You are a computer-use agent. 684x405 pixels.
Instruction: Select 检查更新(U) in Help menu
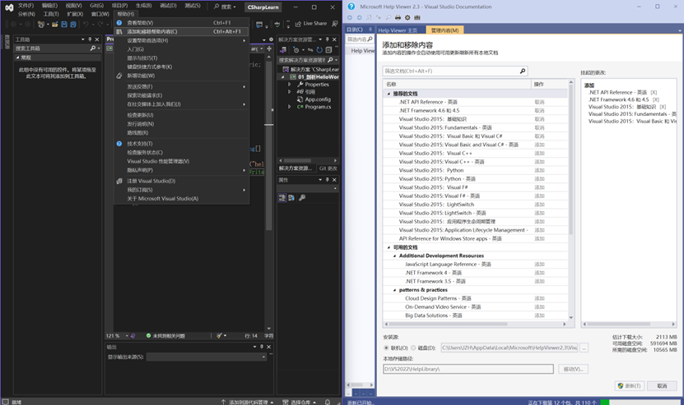click(181, 115)
